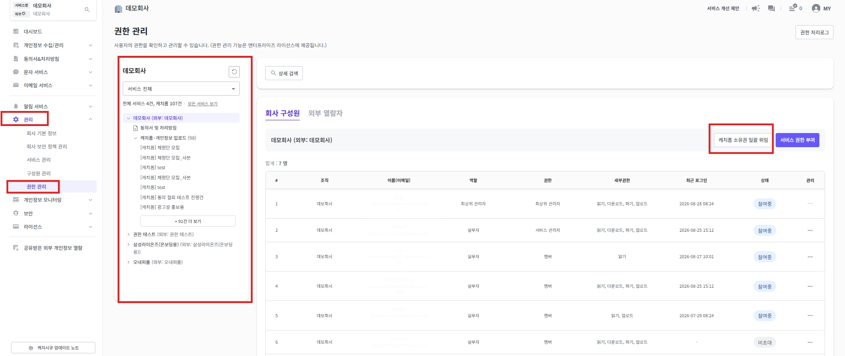
Task: Open the 대시보드 menu icon
Action: tap(16, 31)
